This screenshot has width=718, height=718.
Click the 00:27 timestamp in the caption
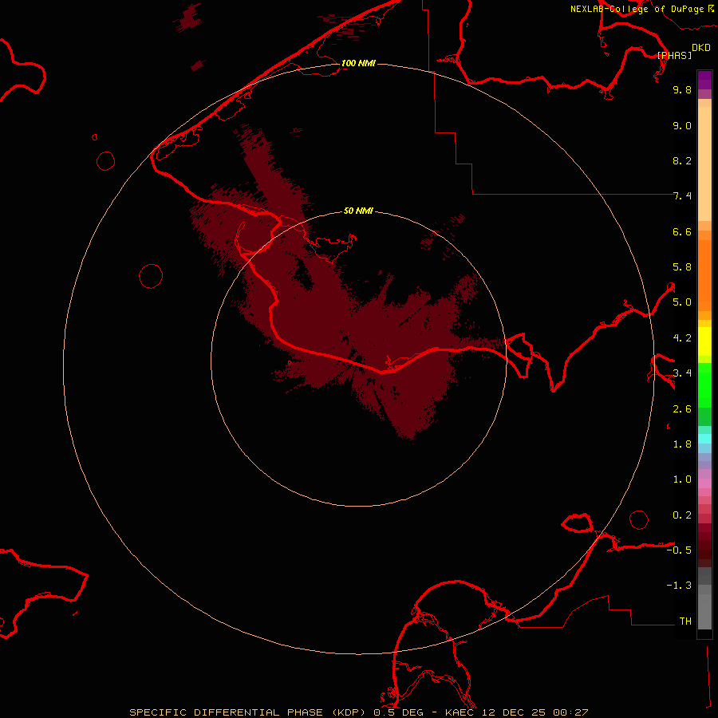[x=570, y=712]
